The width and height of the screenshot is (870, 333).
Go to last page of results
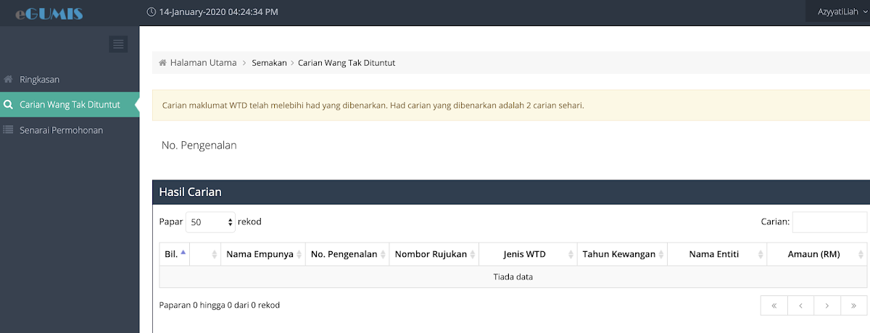[x=854, y=305]
